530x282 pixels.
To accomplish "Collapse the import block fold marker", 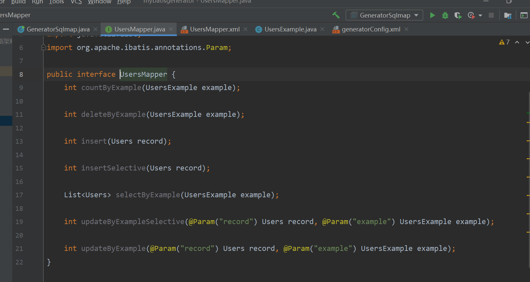I will click(x=43, y=48).
